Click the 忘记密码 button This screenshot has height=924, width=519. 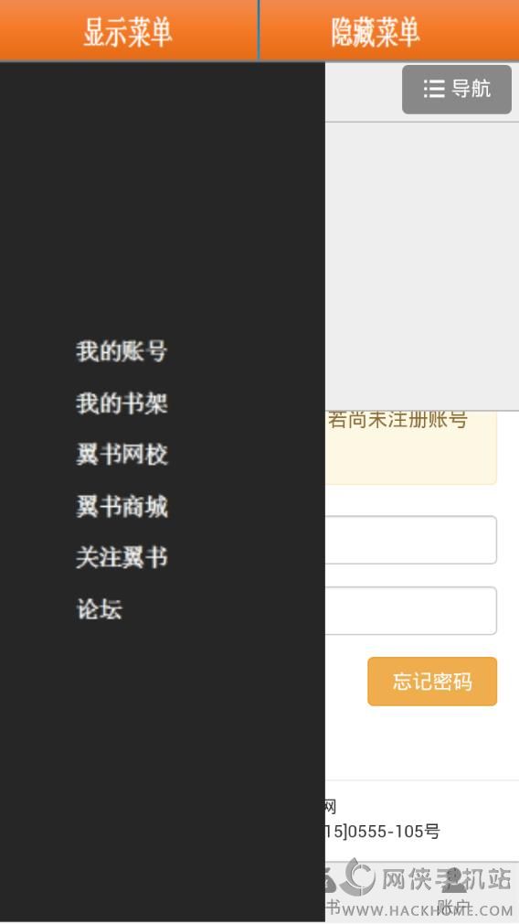[432, 682]
